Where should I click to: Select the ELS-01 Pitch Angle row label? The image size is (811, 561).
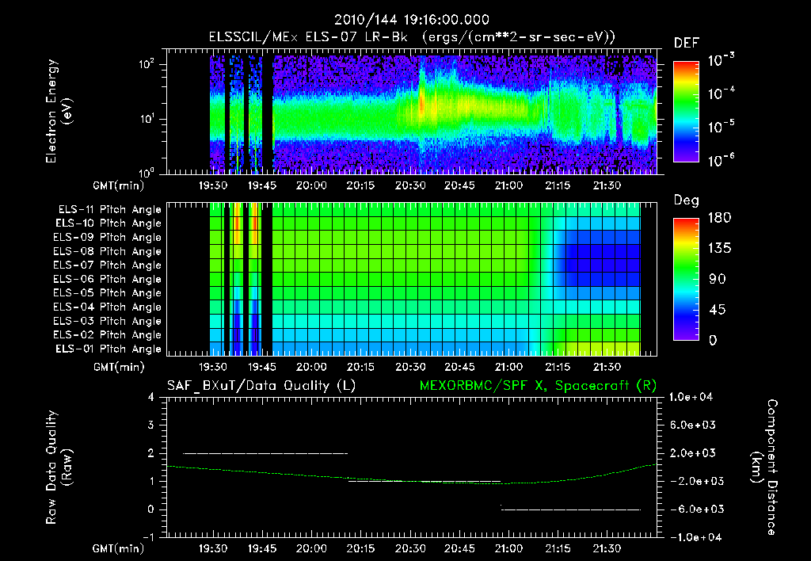click(108, 349)
